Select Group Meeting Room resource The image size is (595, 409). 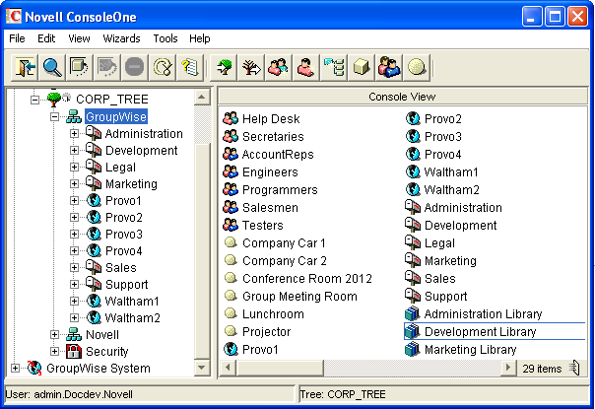pos(299,296)
